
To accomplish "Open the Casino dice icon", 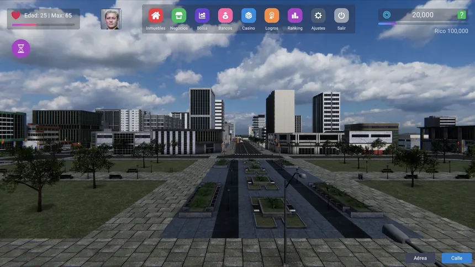I will (x=249, y=15).
